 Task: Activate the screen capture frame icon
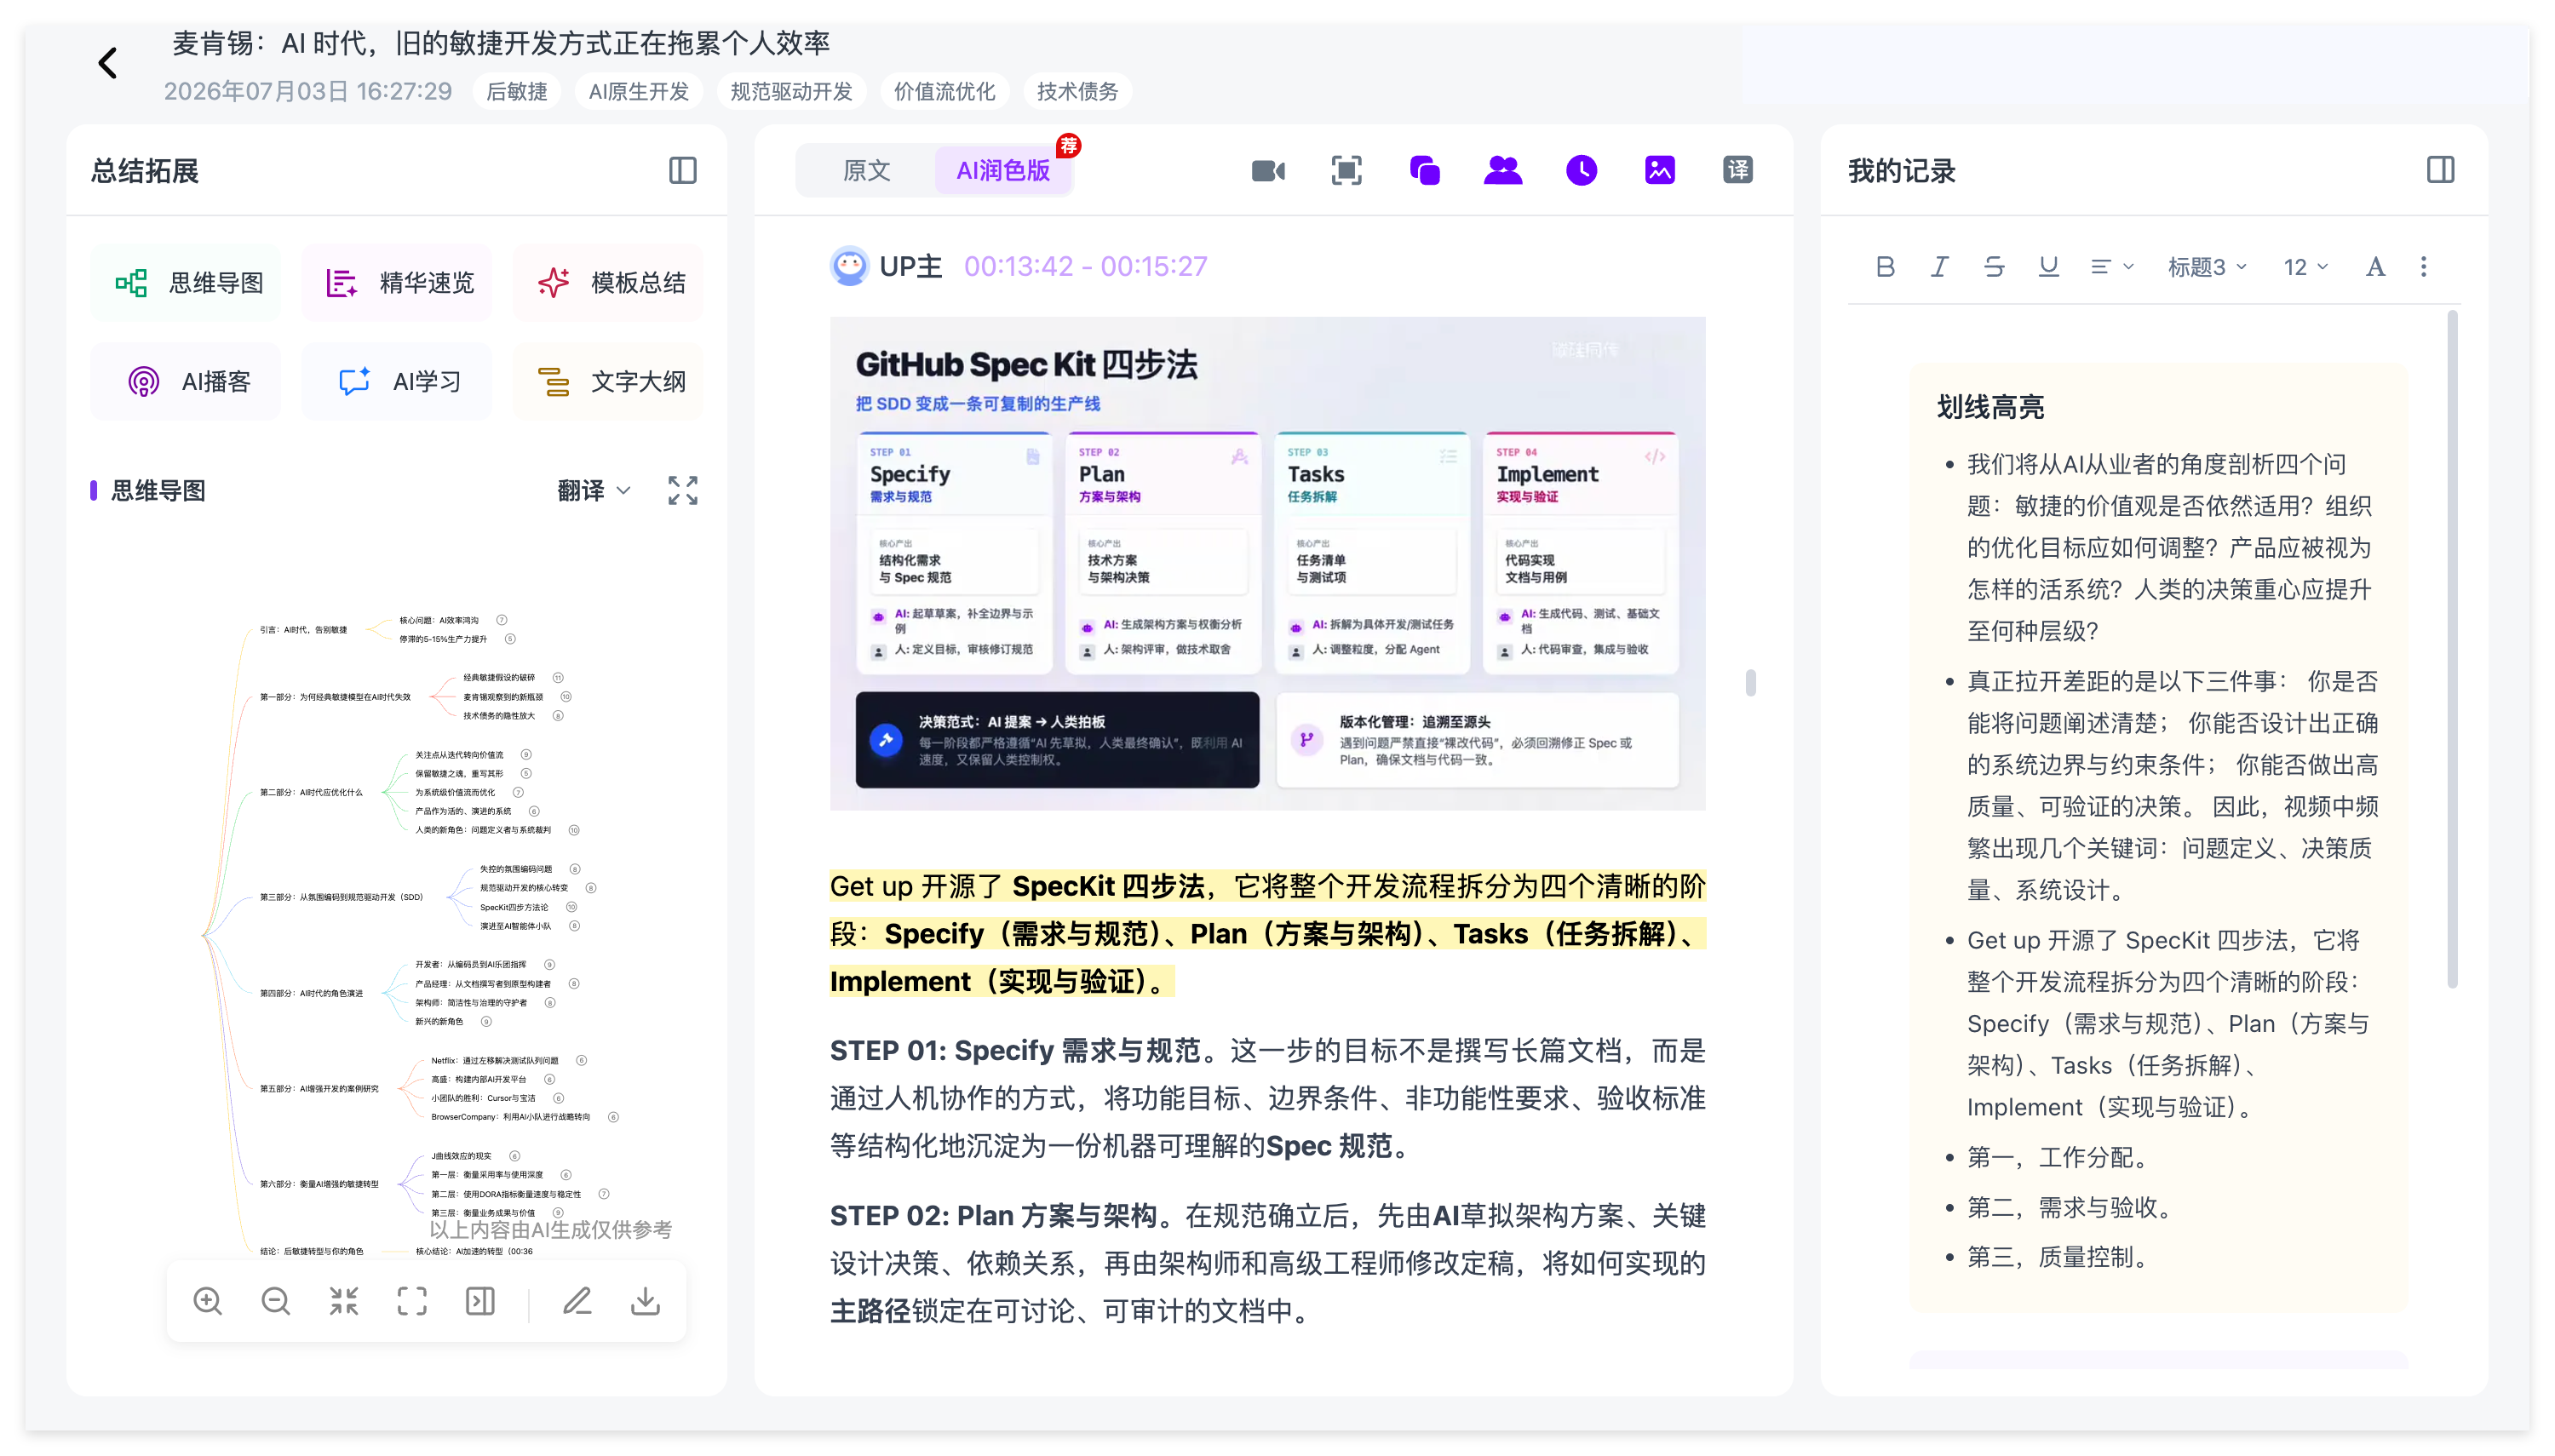point(1346,171)
